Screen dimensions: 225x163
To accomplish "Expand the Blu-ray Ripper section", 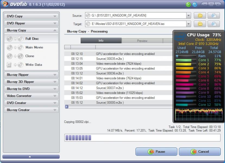I will pyautogui.click(x=31, y=75).
